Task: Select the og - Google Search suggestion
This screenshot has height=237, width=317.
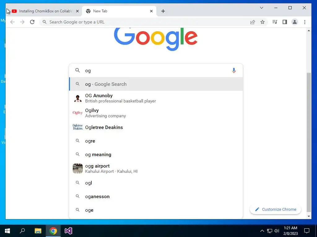Action: (x=156, y=84)
